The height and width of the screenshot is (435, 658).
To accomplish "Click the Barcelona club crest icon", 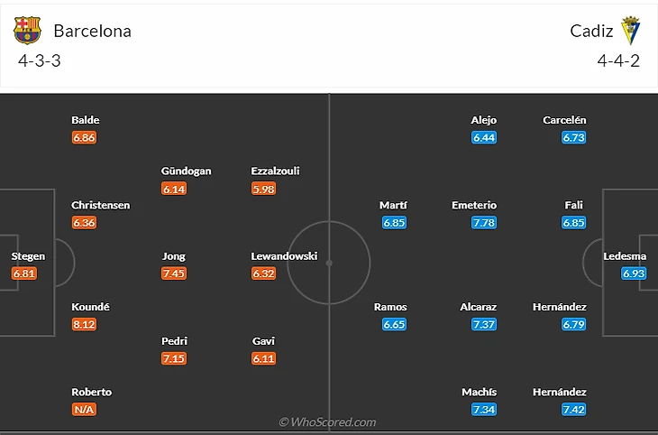I will [27, 31].
